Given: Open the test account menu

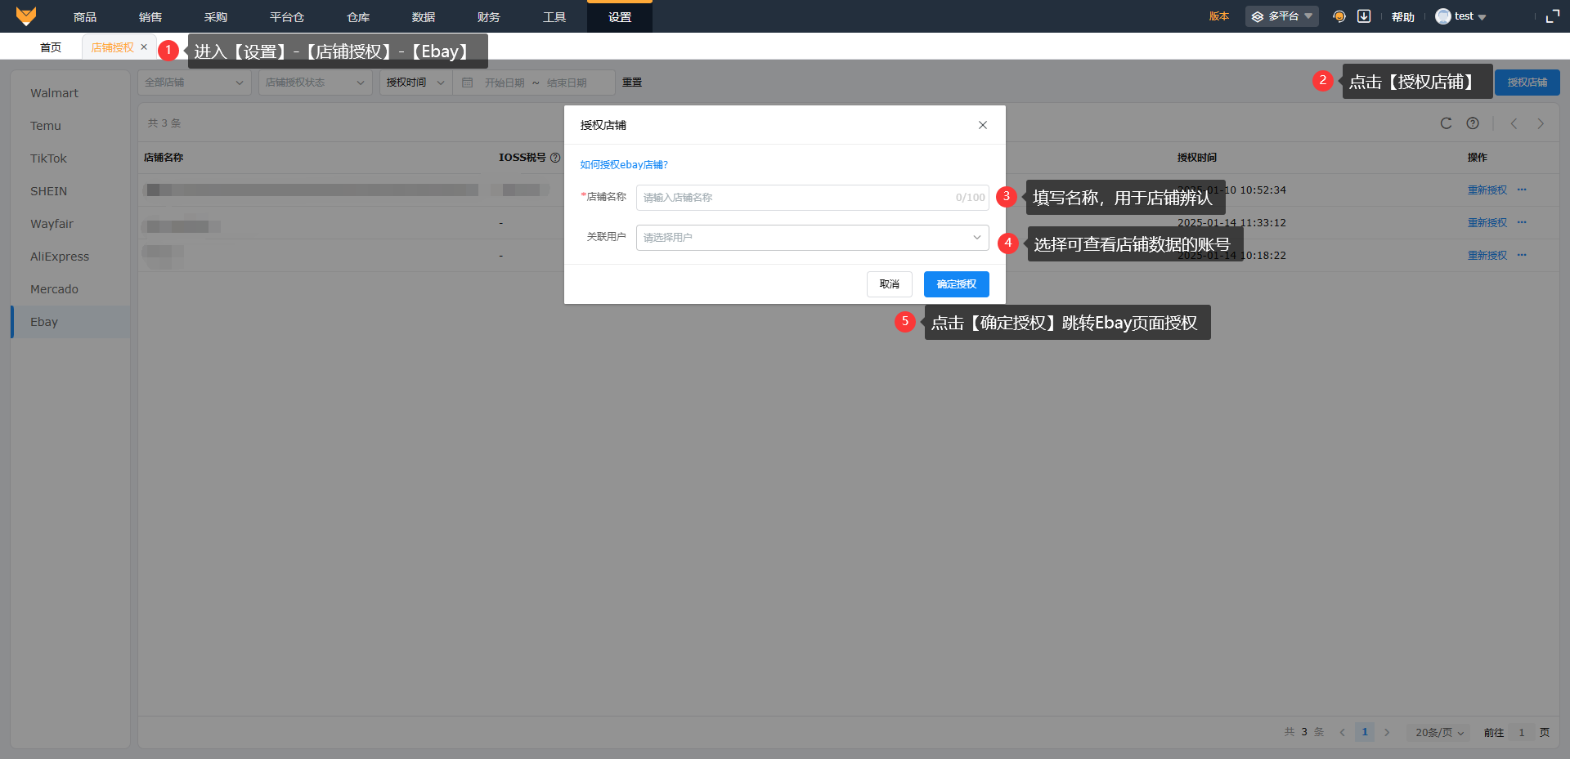Looking at the screenshot, I should 1461,16.
